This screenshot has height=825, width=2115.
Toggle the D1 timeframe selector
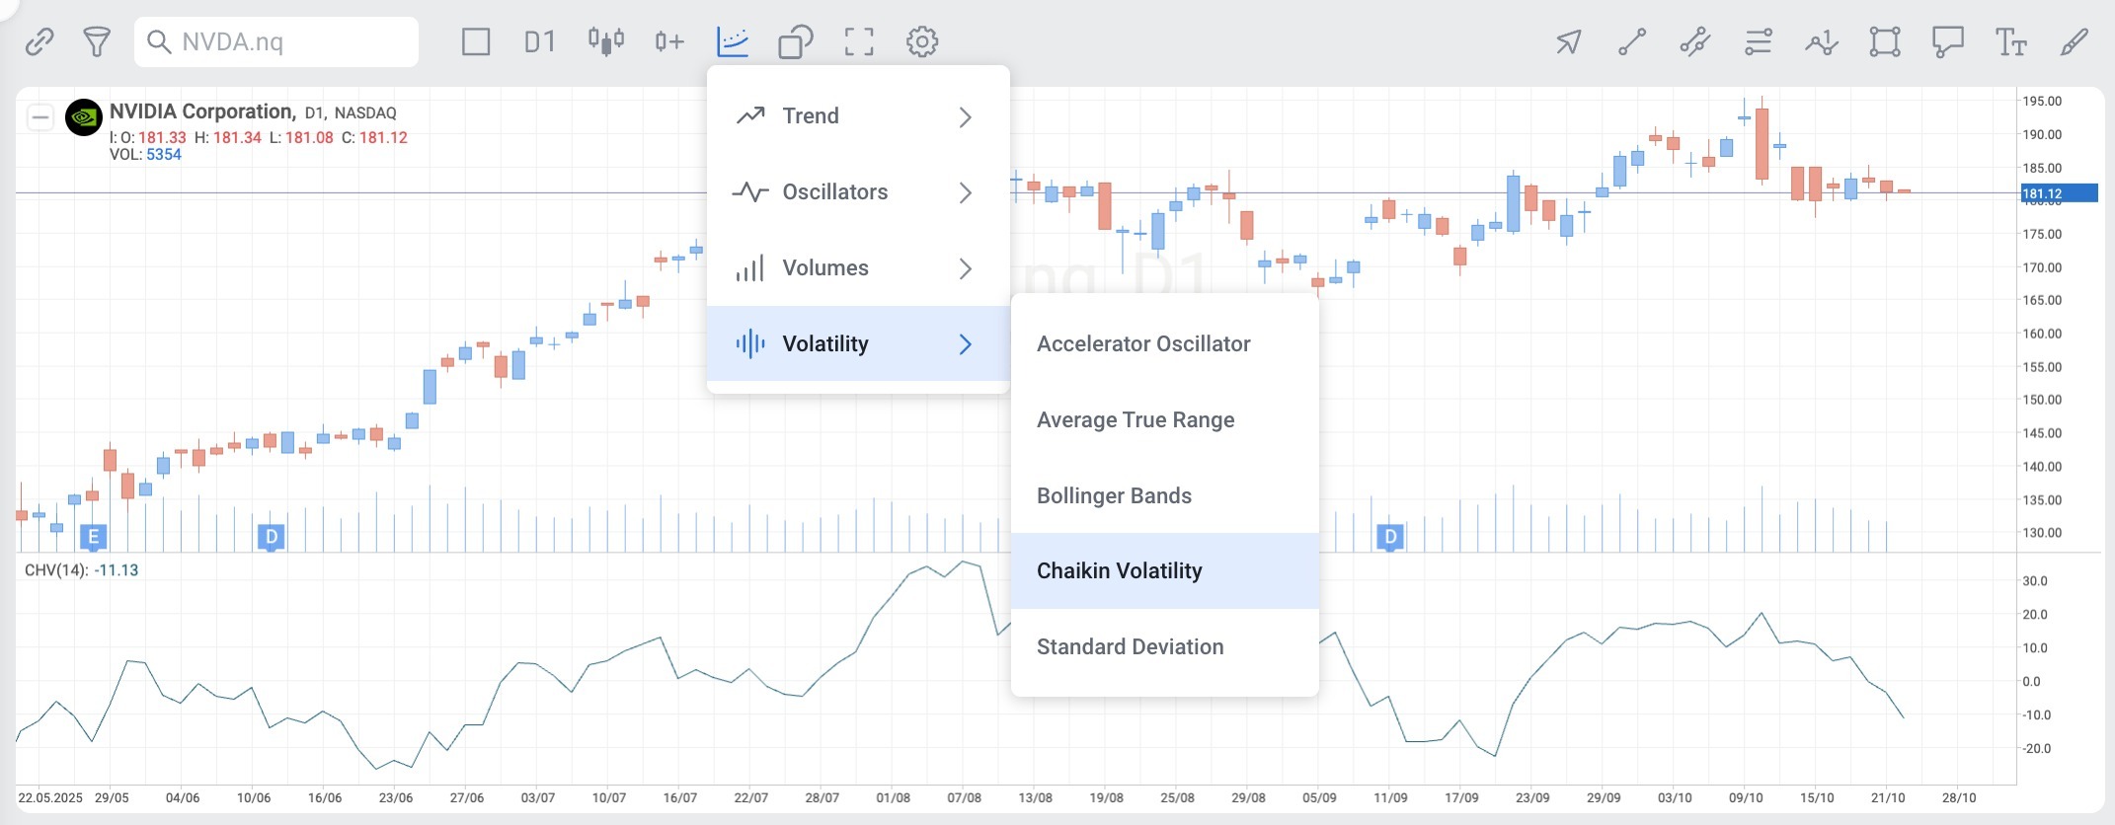click(x=539, y=41)
